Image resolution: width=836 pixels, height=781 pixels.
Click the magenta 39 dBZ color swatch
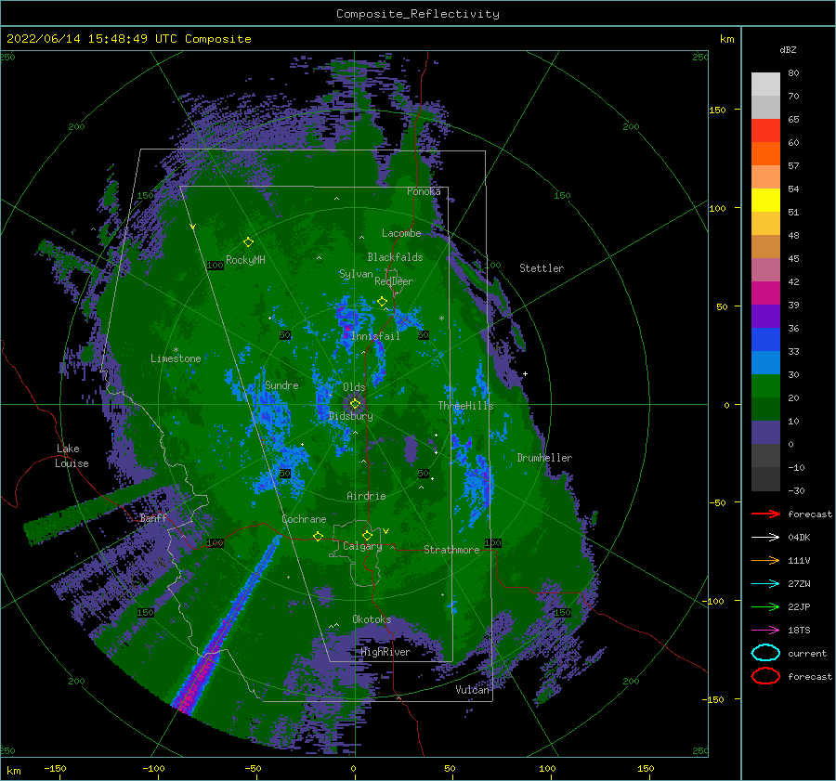pos(765,293)
